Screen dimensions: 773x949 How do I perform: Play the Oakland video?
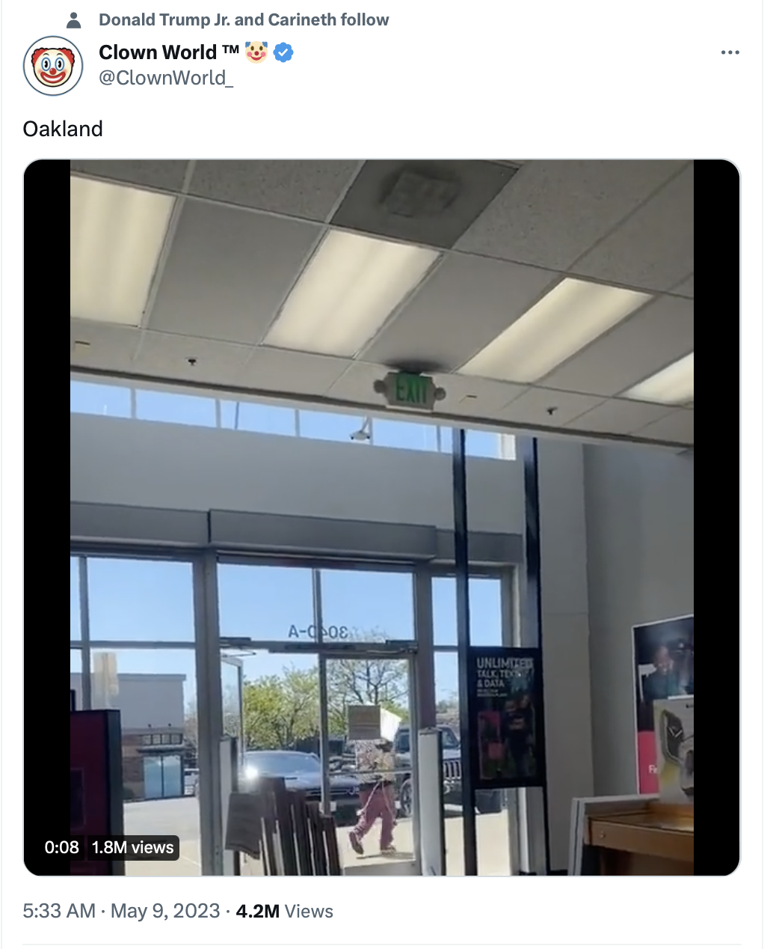tap(382, 517)
